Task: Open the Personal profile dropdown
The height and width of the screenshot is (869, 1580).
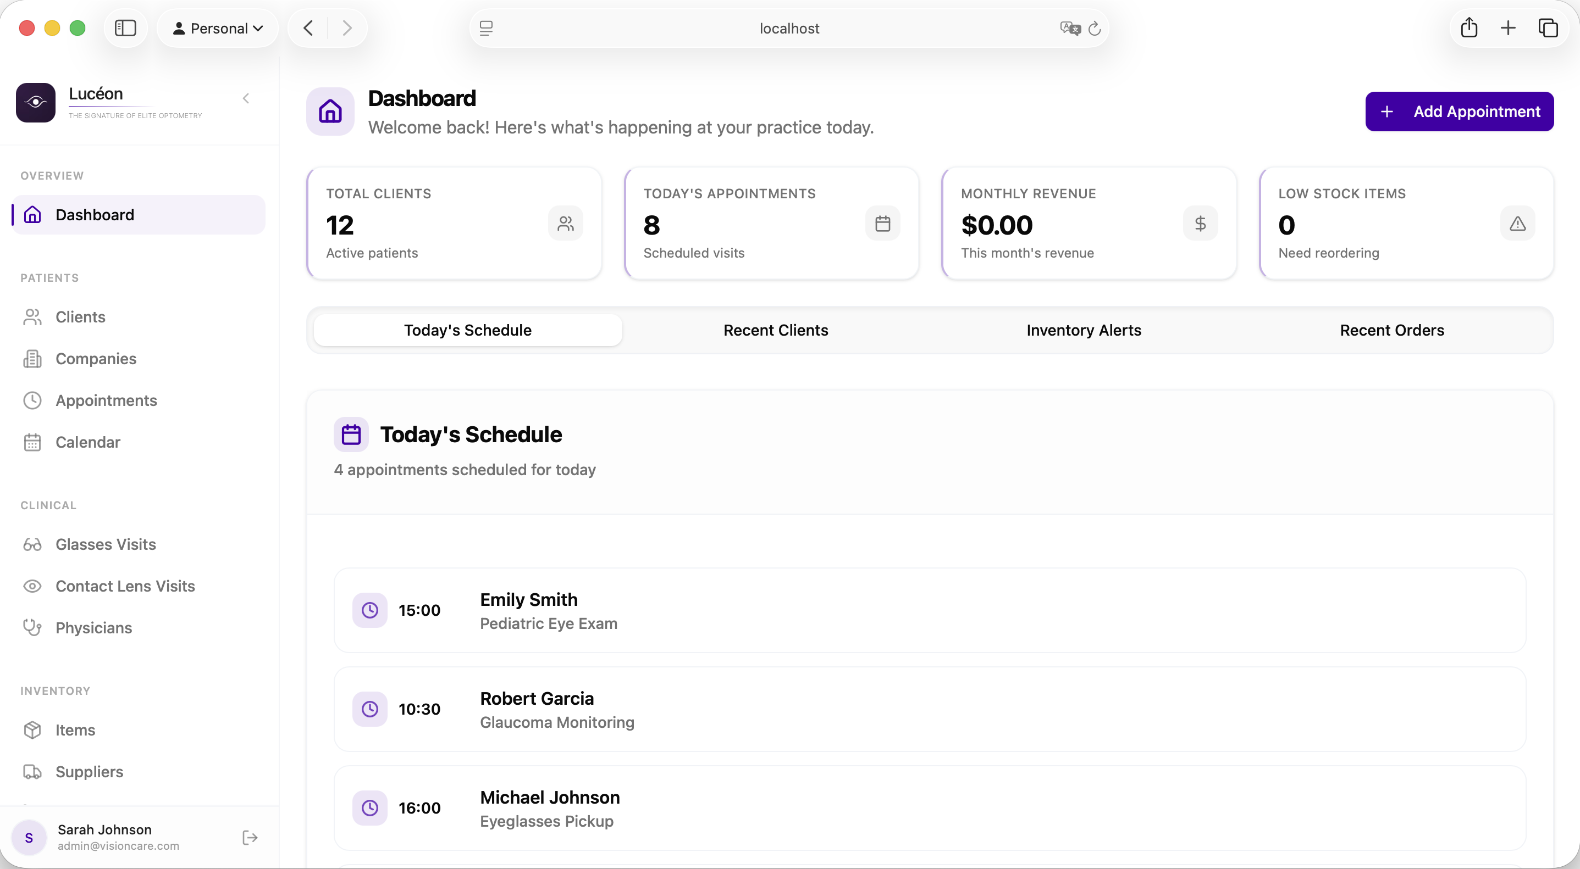Action: coord(218,28)
